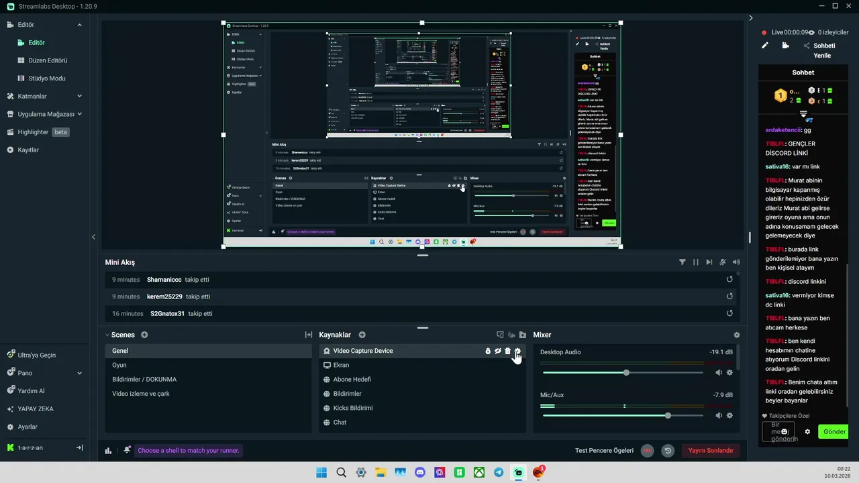Open dual output icon in Kaynaklar header
The width and height of the screenshot is (859, 483).
[x=500, y=335]
